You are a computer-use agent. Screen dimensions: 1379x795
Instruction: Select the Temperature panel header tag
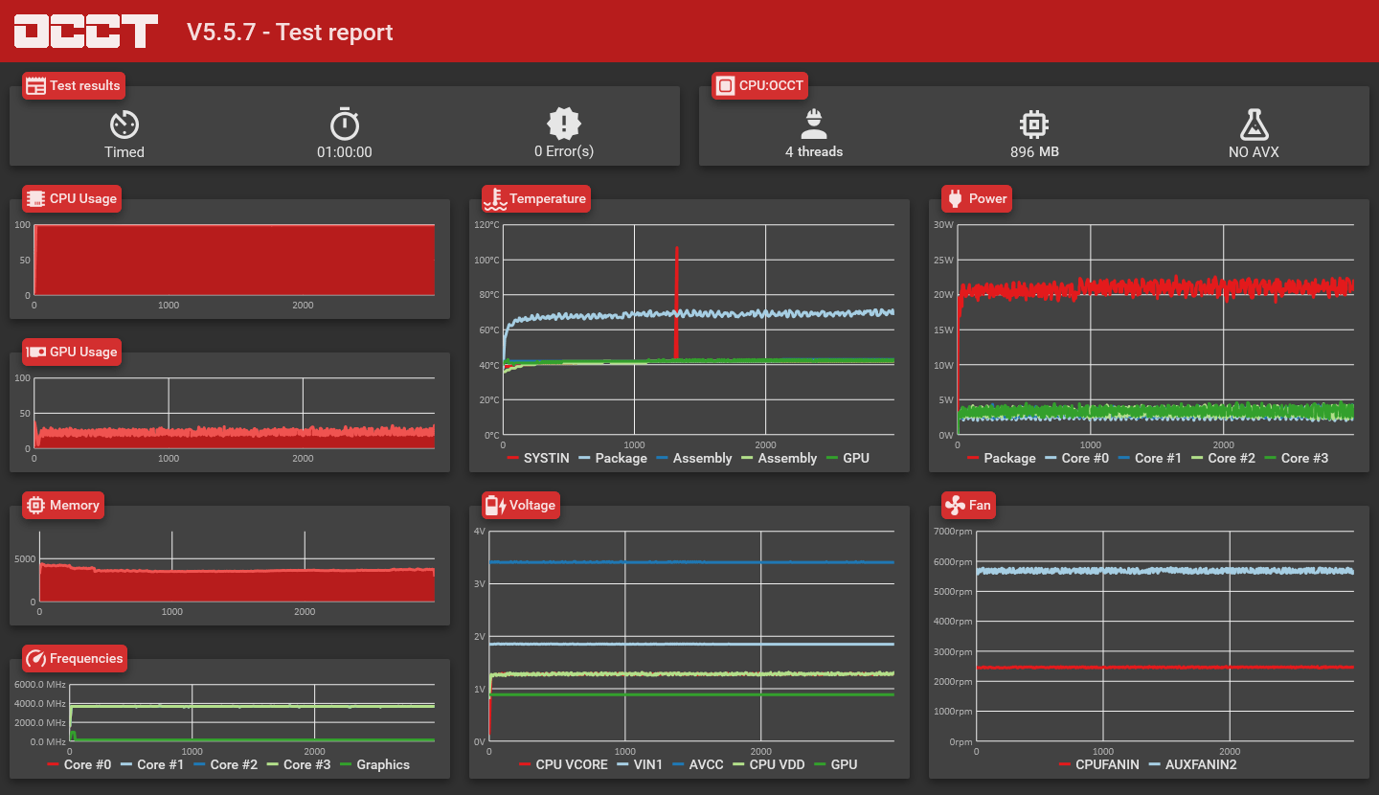tap(536, 198)
